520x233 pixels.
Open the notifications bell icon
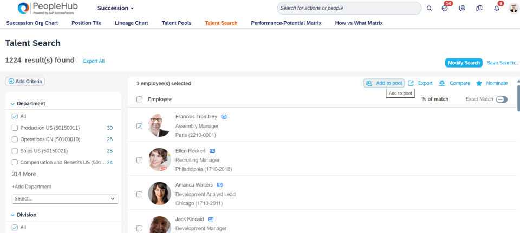point(497,9)
